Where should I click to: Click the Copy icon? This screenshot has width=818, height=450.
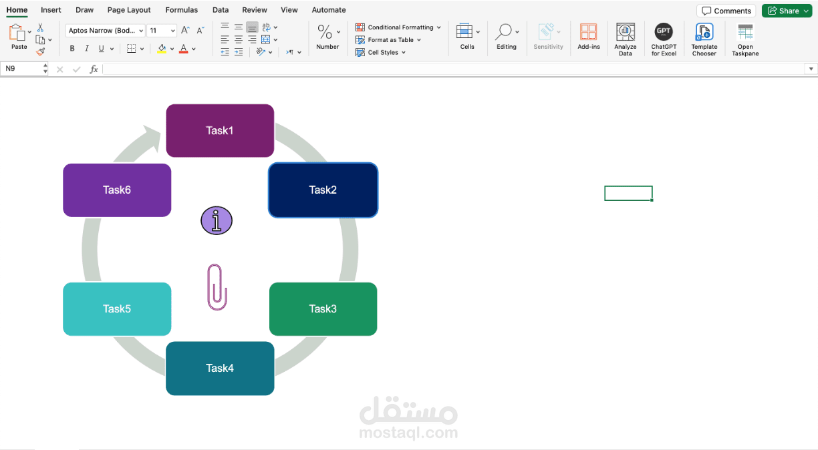pos(41,39)
